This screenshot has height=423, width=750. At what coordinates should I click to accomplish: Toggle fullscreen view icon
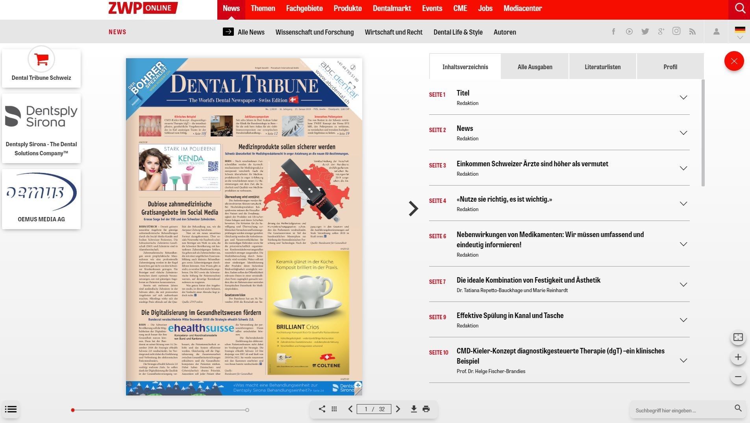738,337
